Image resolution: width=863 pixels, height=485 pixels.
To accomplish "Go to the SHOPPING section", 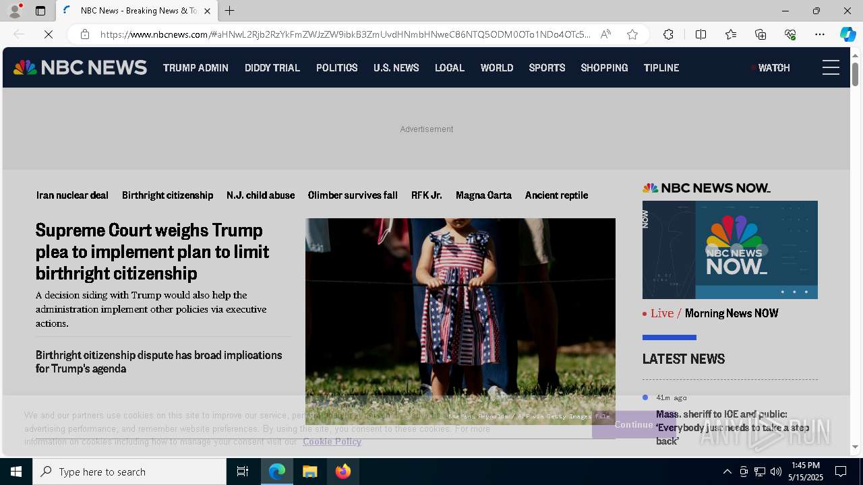I will click(x=604, y=67).
